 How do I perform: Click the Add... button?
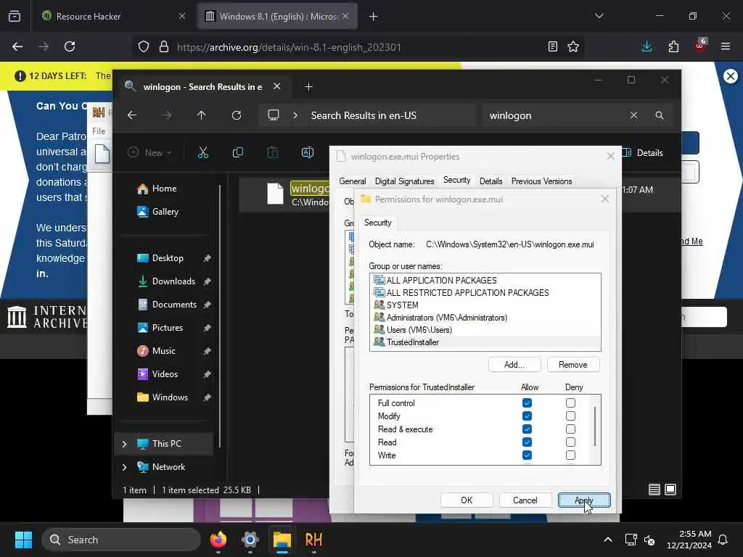[514, 365]
